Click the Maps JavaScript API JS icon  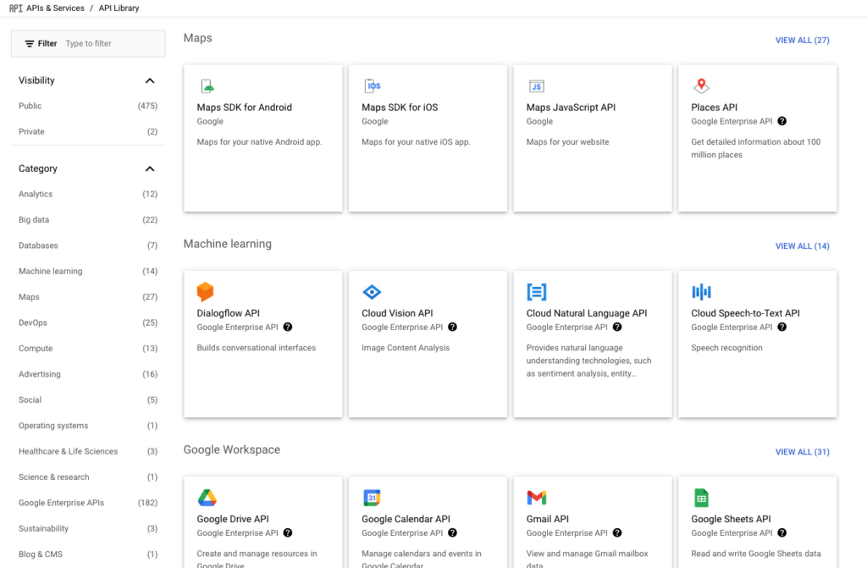[536, 86]
